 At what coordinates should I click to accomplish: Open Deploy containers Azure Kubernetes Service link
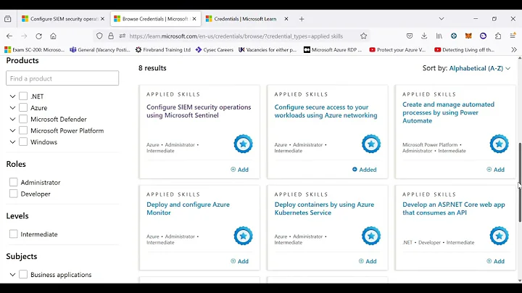click(x=324, y=208)
